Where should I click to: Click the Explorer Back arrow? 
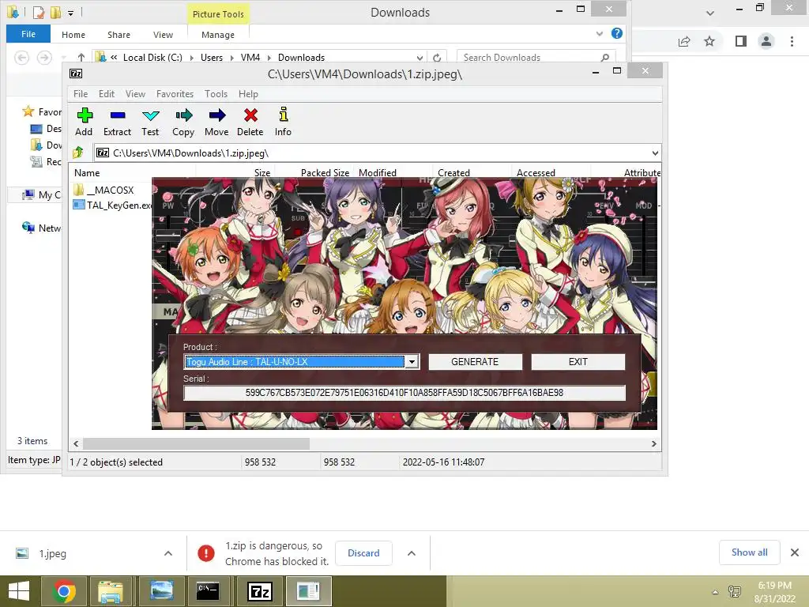21,57
